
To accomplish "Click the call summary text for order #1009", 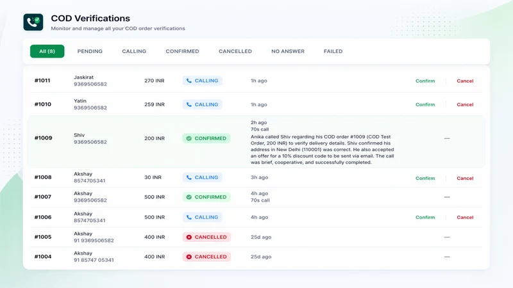I will 323,150.
